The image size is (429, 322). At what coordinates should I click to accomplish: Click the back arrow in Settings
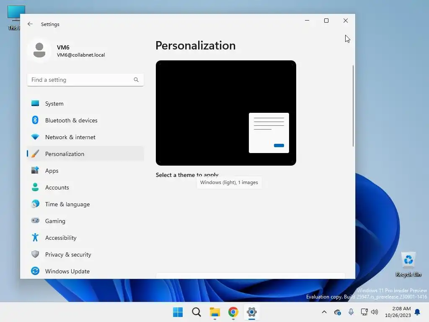pyautogui.click(x=30, y=24)
